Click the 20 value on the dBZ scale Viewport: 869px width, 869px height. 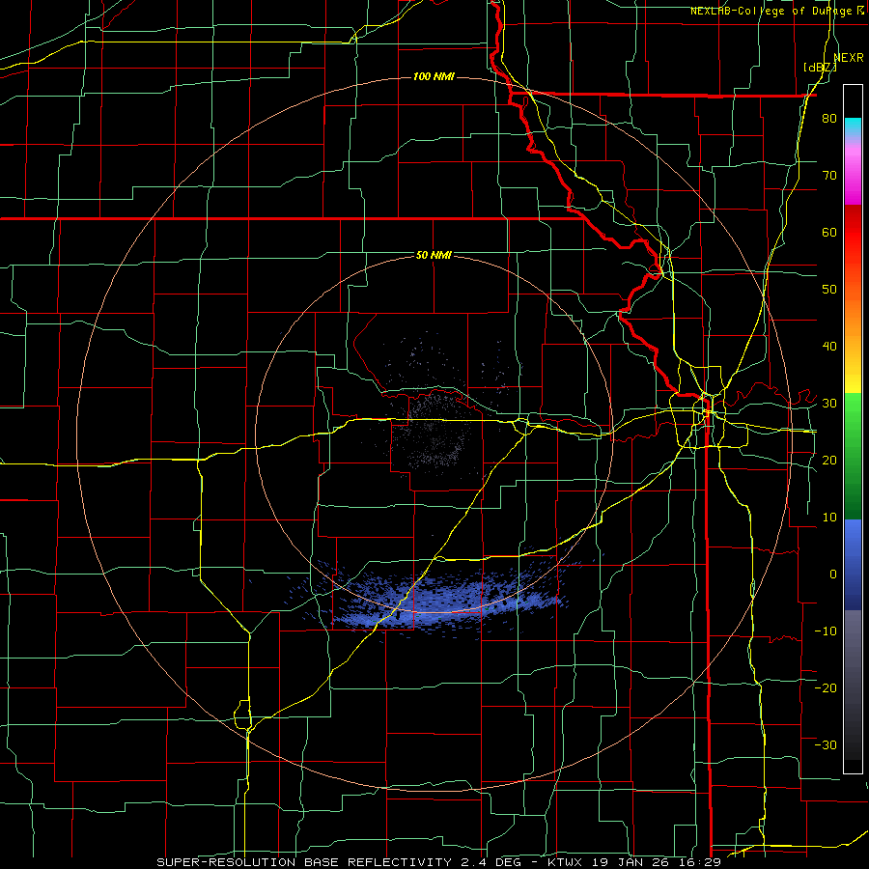tap(829, 460)
